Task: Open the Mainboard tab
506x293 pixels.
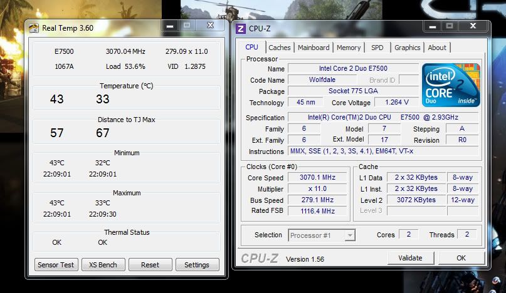Action: (x=314, y=48)
